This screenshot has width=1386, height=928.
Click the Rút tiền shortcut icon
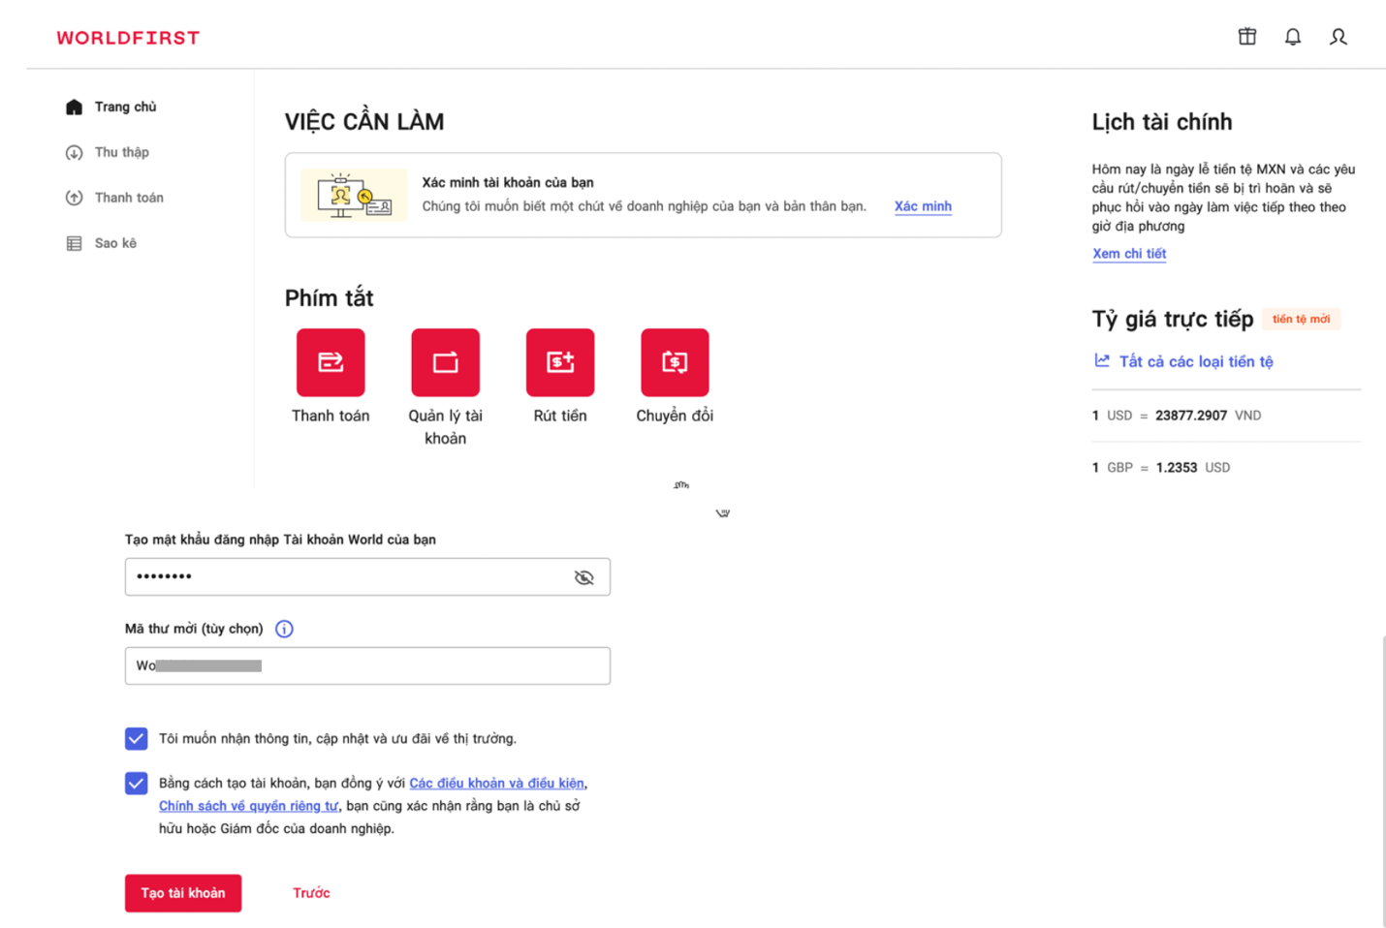coord(559,362)
